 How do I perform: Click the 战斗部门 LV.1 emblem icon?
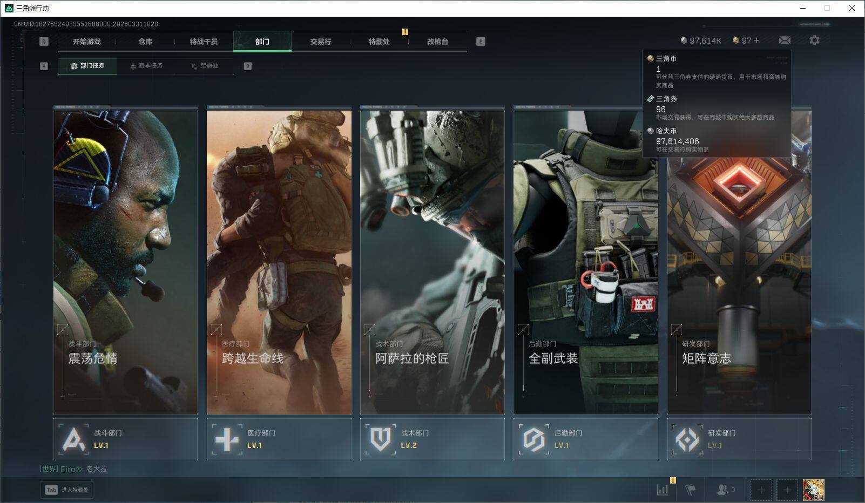click(73, 439)
